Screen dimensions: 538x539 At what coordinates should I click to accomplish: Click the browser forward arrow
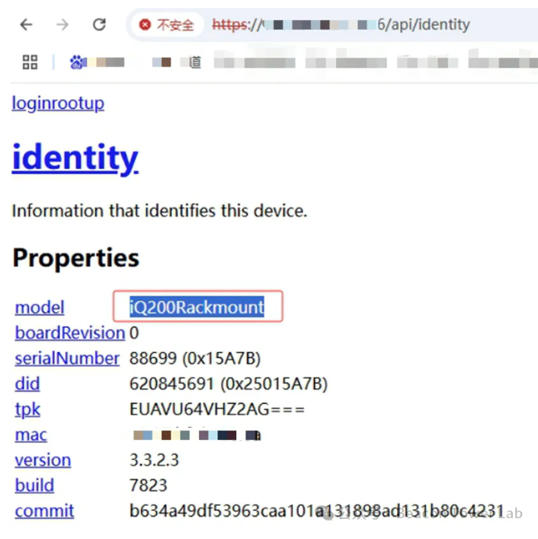(63, 25)
